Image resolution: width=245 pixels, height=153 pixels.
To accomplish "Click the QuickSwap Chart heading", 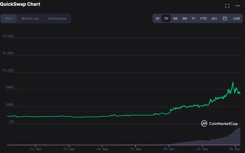I will tap(20, 4).
